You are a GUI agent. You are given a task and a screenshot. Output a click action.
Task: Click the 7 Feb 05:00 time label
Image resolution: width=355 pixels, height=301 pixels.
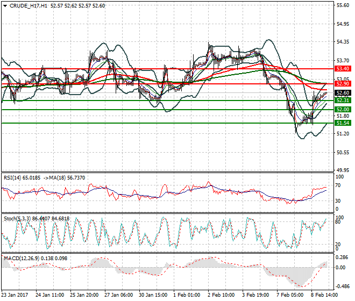click(x=290, y=295)
